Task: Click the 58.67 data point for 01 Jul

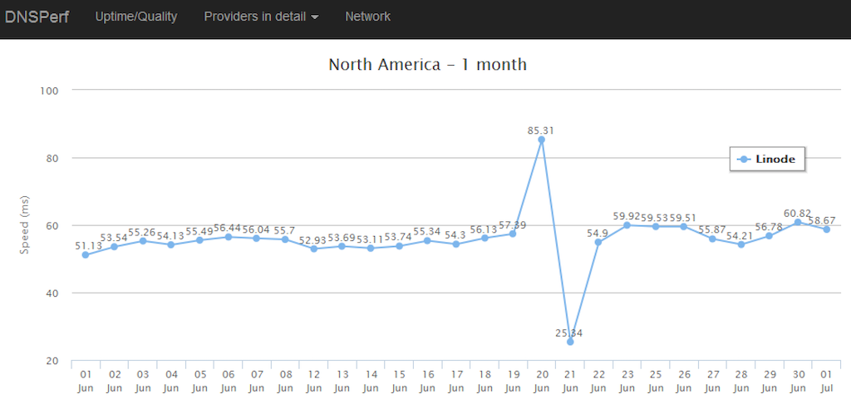Action: point(826,229)
